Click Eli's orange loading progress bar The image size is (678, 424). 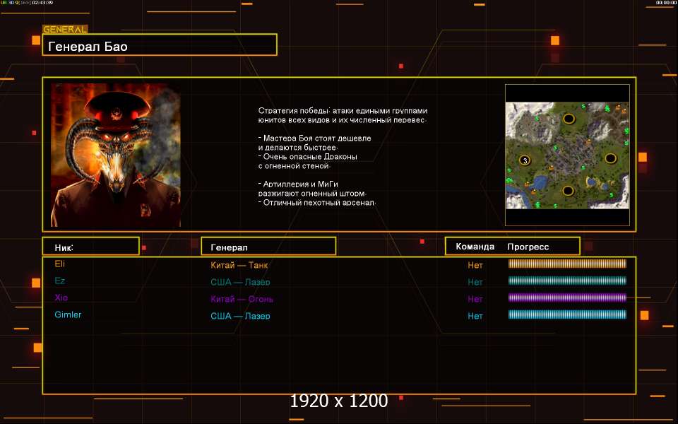click(x=567, y=264)
